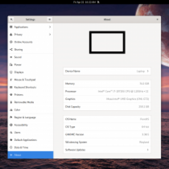Click the Sound speaker icon in sidebar
Screen dimensions: 169x169
coord(11,57)
